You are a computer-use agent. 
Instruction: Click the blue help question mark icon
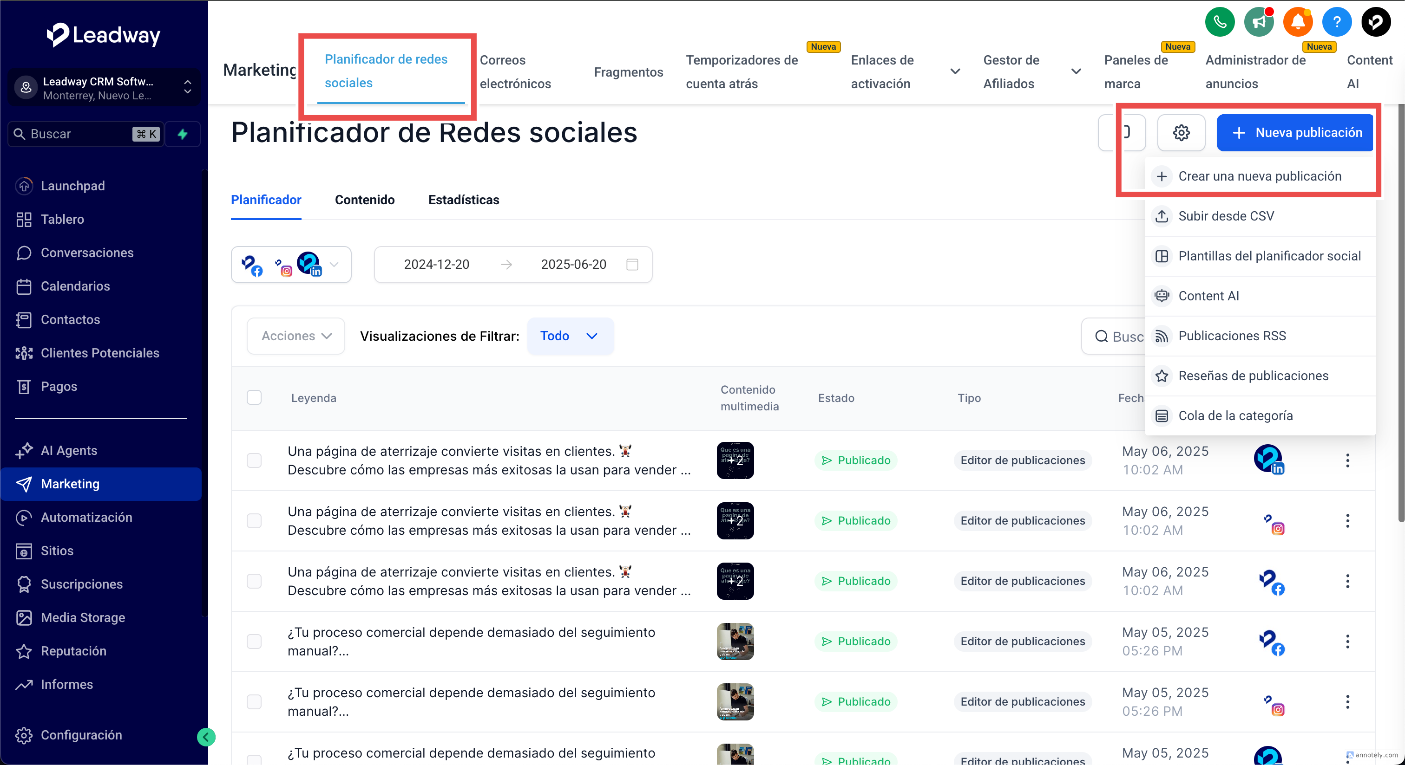(x=1336, y=22)
